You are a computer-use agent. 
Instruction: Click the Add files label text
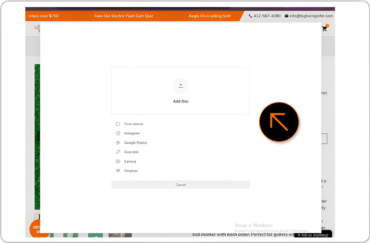[181, 101]
